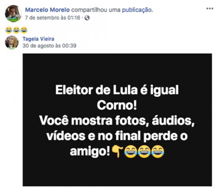Click the pointing-down hand emoji in the image

(118, 151)
